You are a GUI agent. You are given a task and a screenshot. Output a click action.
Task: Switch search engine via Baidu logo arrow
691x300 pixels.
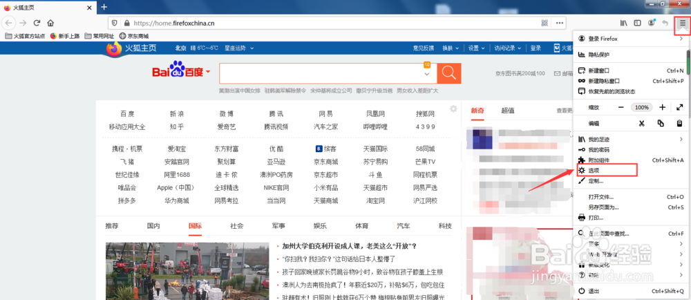pos(208,72)
